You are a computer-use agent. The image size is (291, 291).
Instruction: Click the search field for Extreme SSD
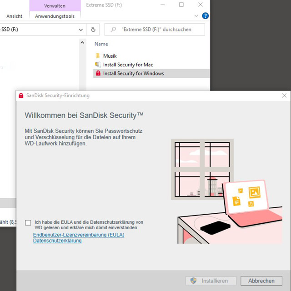point(159,30)
